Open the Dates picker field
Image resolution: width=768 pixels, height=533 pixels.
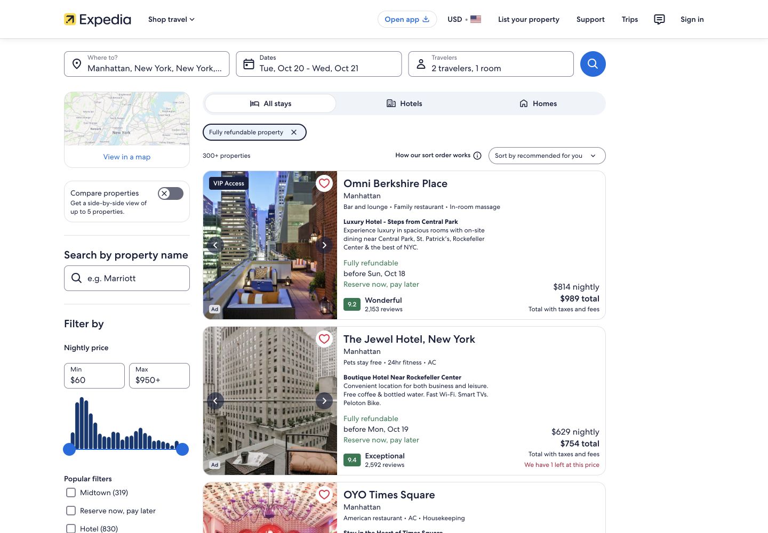(x=319, y=64)
